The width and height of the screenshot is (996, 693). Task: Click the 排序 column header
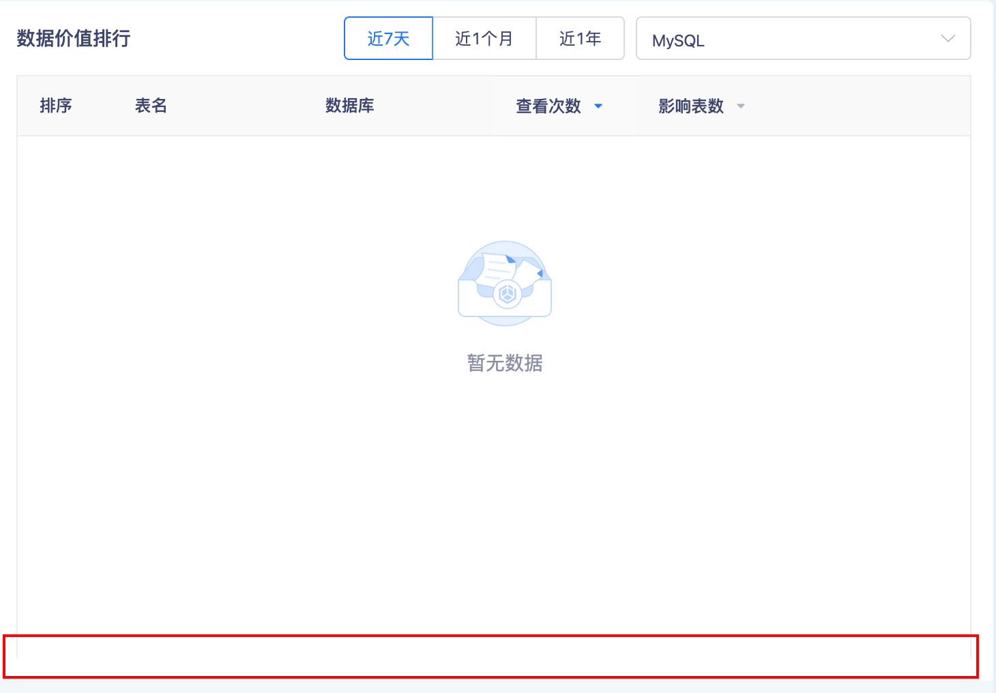pyautogui.click(x=56, y=106)
